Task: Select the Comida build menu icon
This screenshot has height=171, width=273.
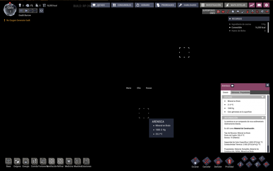Action: tap(34, 161)
